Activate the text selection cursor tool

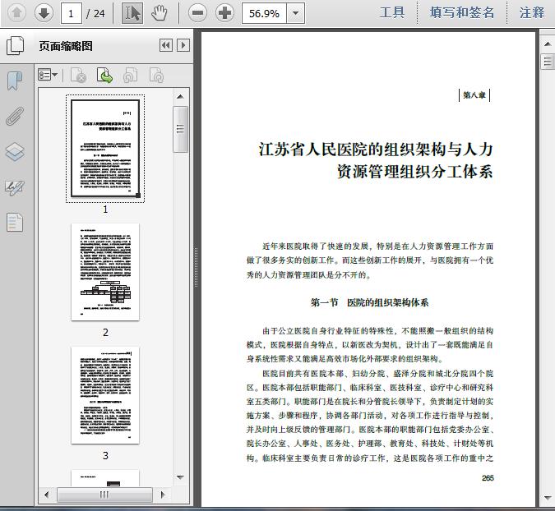point(132,13)
